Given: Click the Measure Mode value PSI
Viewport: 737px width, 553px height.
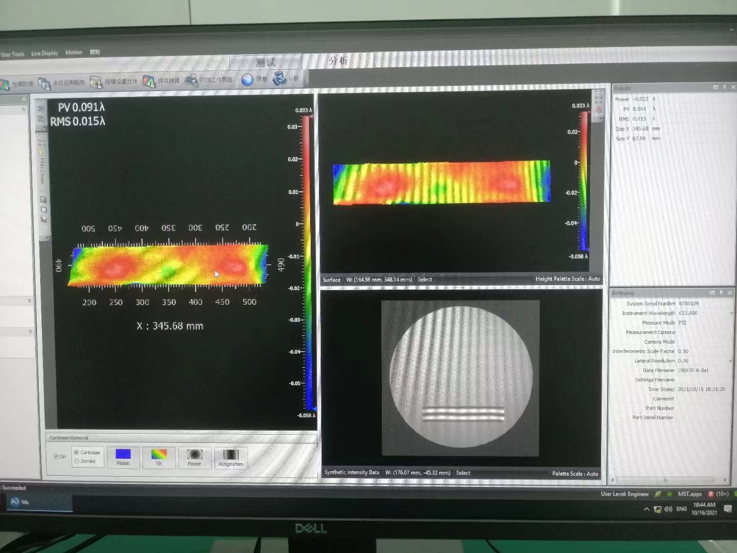Looking at the screenshot, I should (682, 323).
